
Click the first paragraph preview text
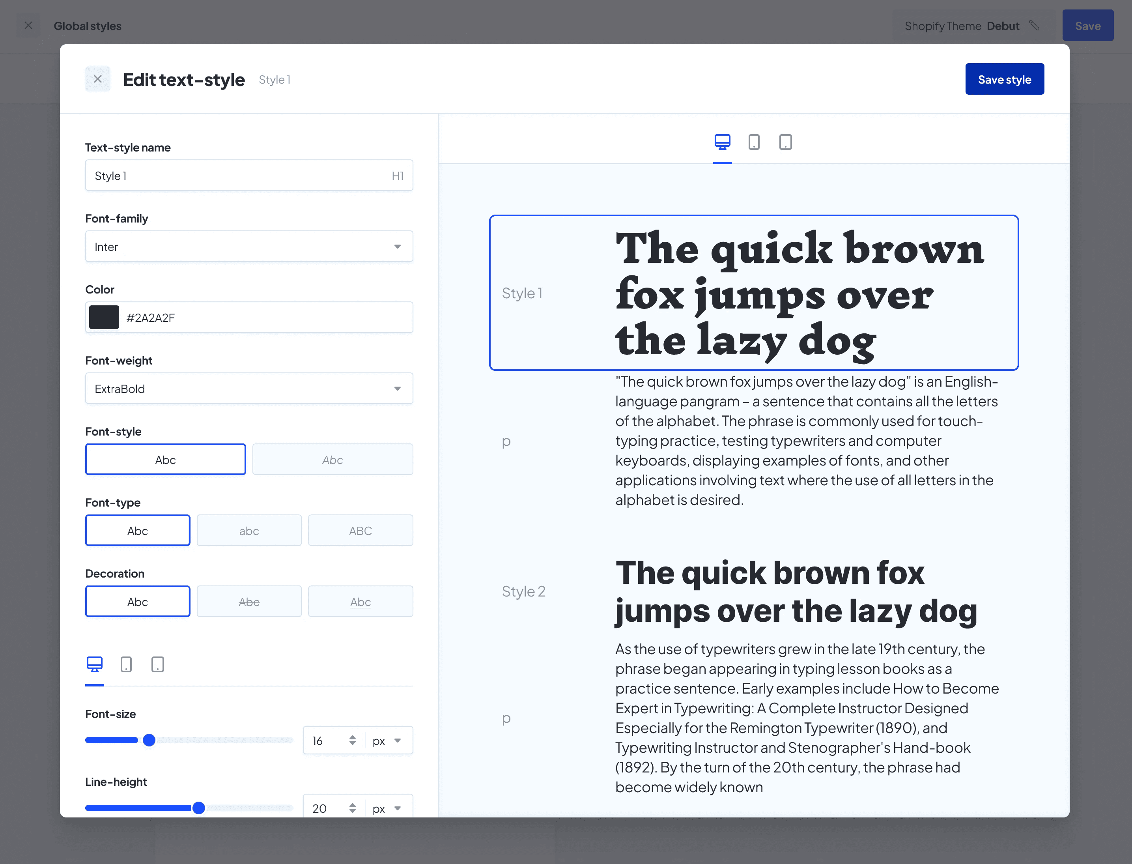(807, 441)
